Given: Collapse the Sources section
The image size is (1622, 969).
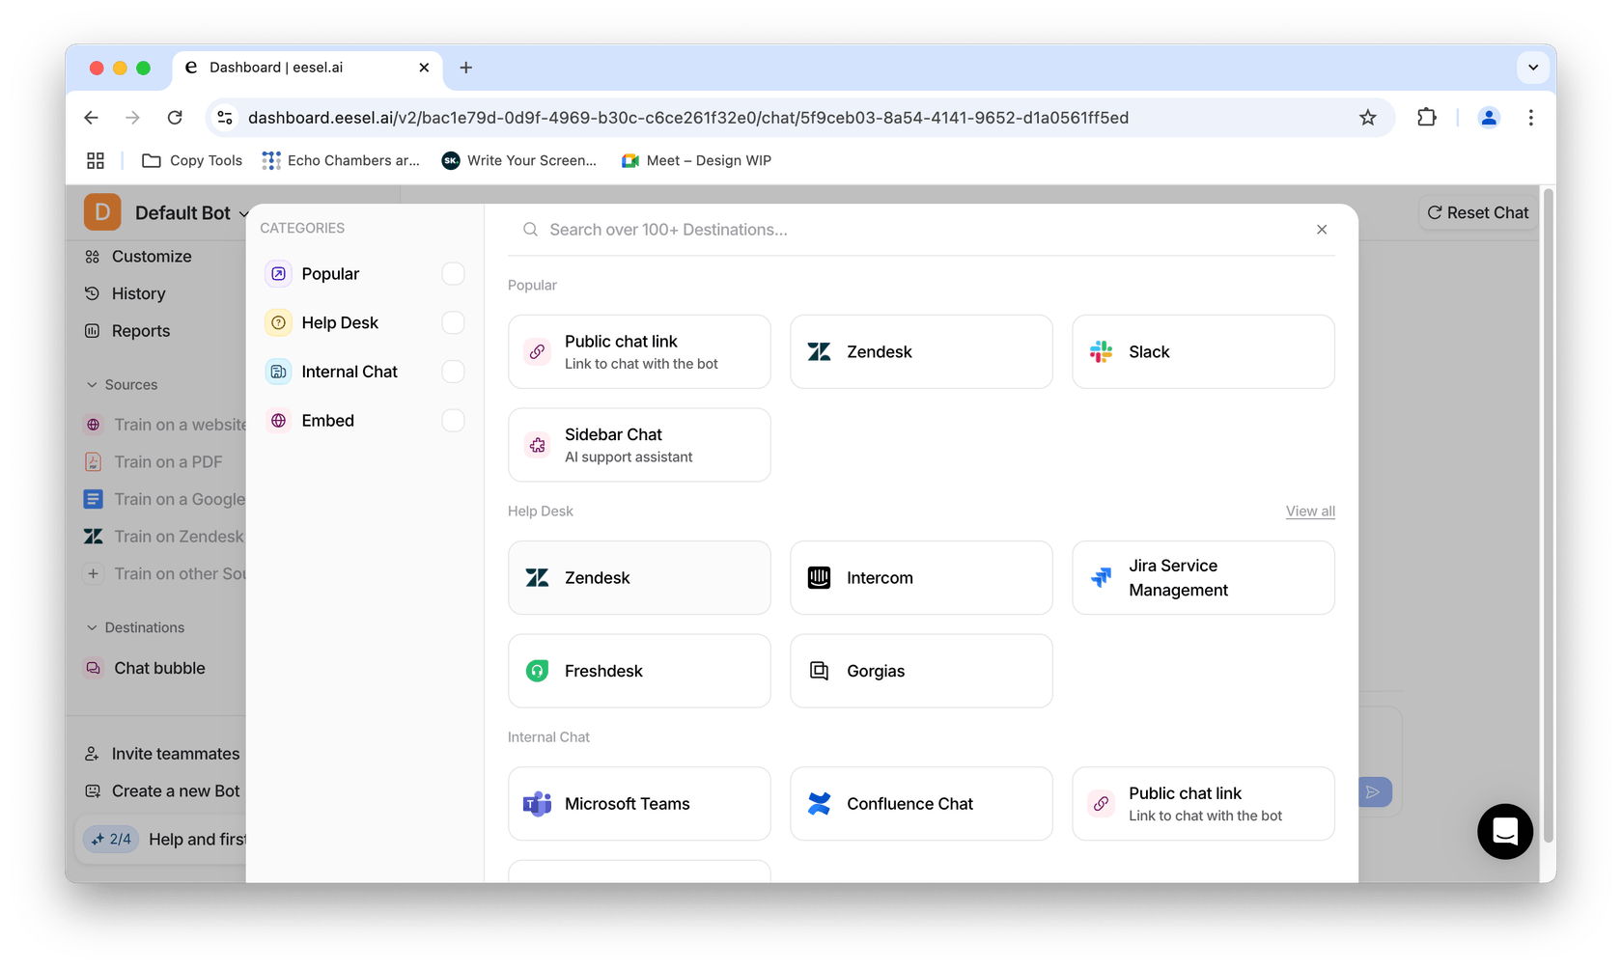Looking at the screenshot, I should (x=93, y=385).
